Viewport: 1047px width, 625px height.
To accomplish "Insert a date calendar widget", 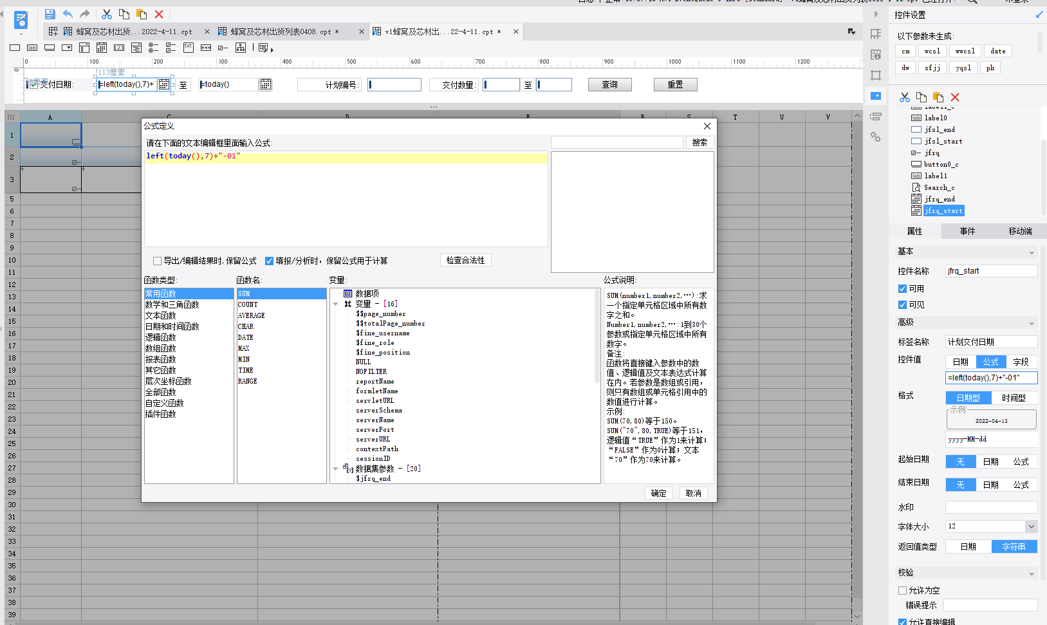I will pyautogui.click(x=102, y=48).
